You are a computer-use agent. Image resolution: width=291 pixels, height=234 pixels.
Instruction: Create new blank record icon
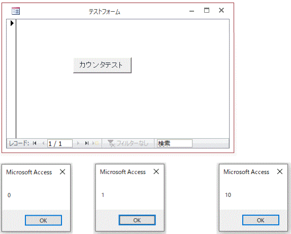95,143
